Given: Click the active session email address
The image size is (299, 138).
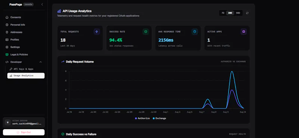Looking at the screenshot, I should click(x=27, y=124).
